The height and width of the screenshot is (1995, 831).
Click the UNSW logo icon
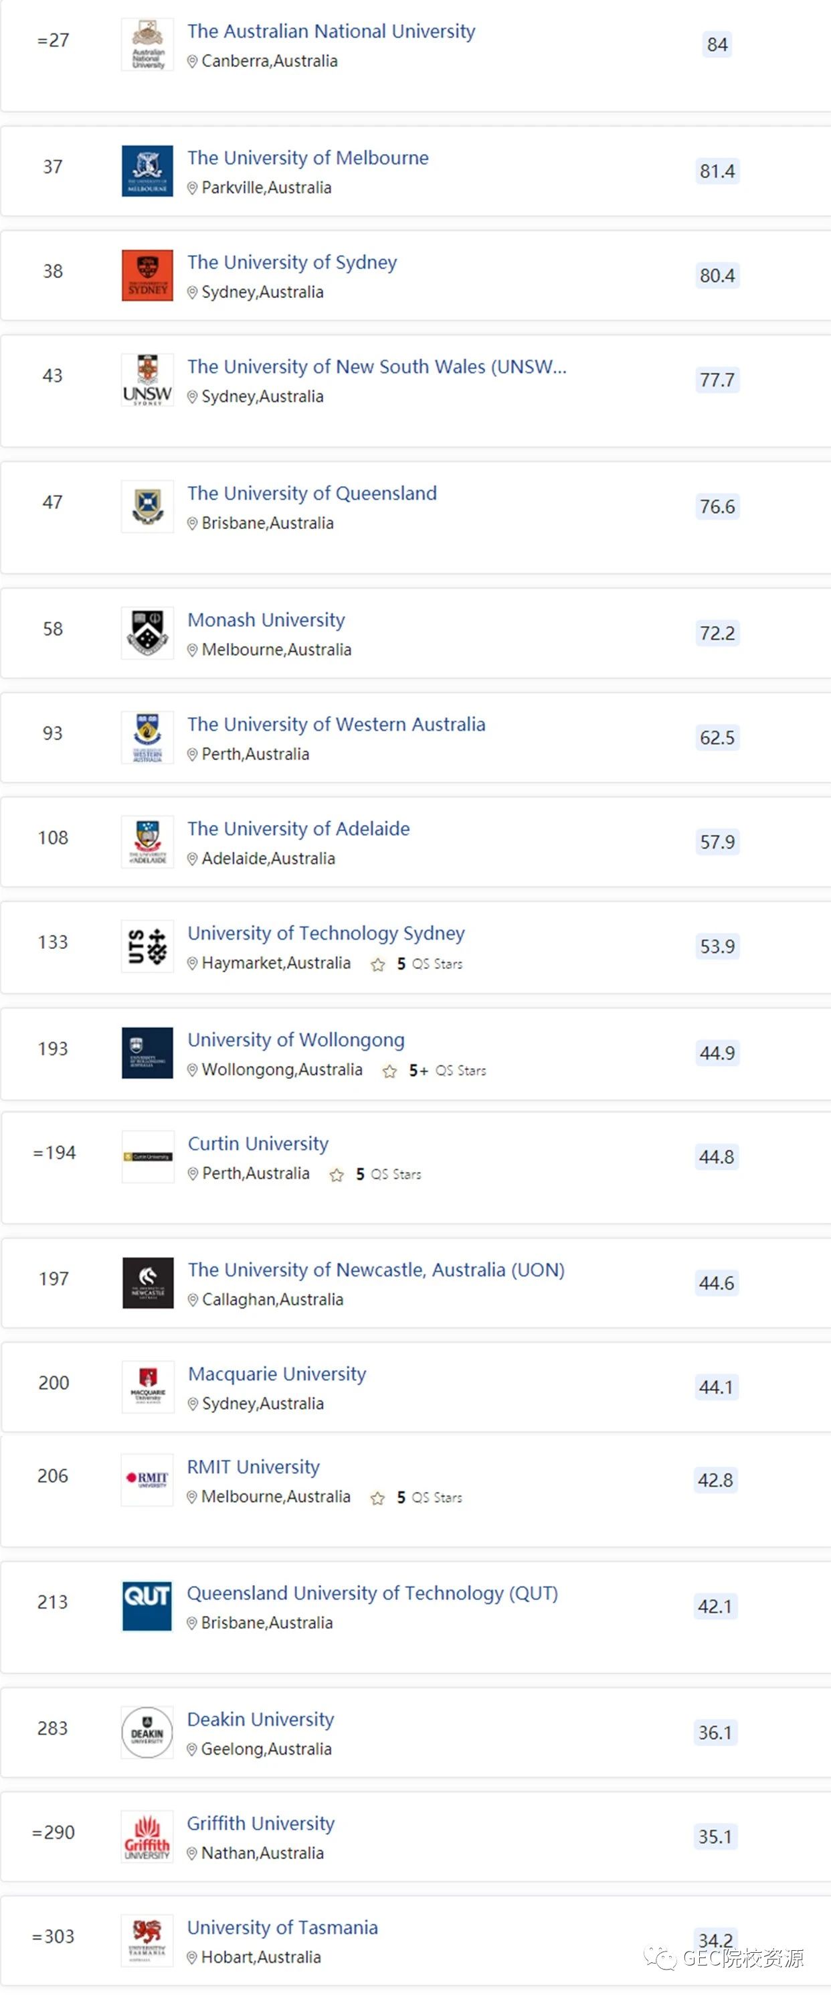(147, 380)
